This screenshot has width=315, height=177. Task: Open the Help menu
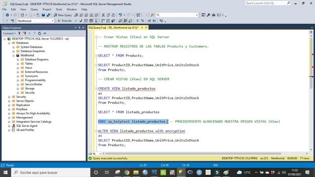tap(84, 9)
